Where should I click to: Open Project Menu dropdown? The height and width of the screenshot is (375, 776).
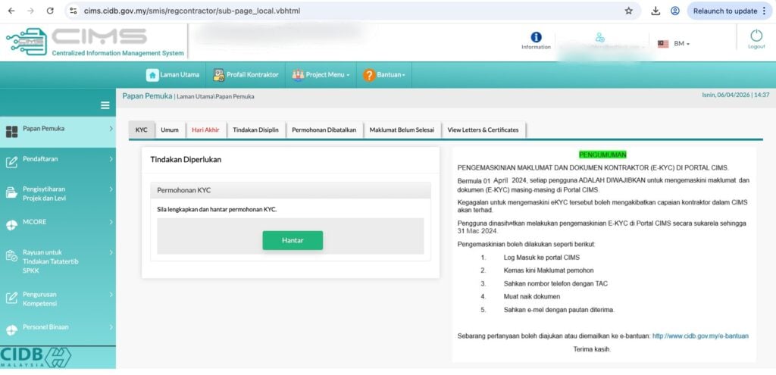click(x=321, y=75)
